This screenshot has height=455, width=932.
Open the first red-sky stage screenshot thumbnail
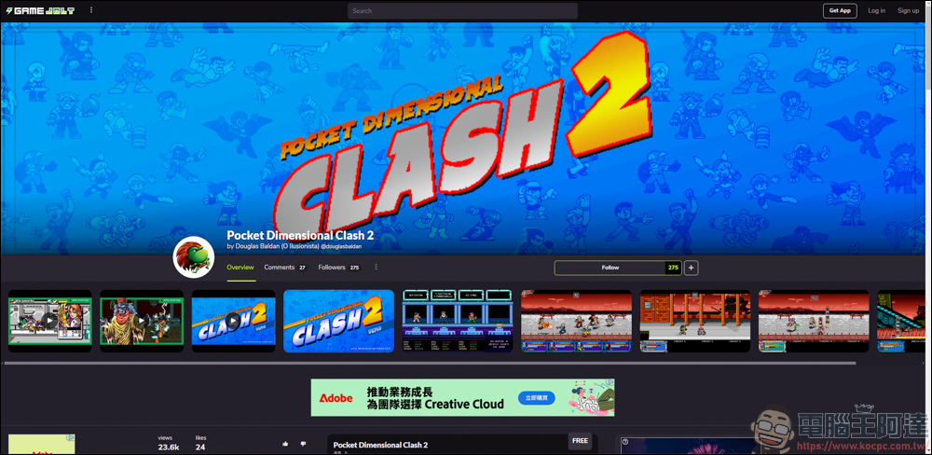click(576, 321)
